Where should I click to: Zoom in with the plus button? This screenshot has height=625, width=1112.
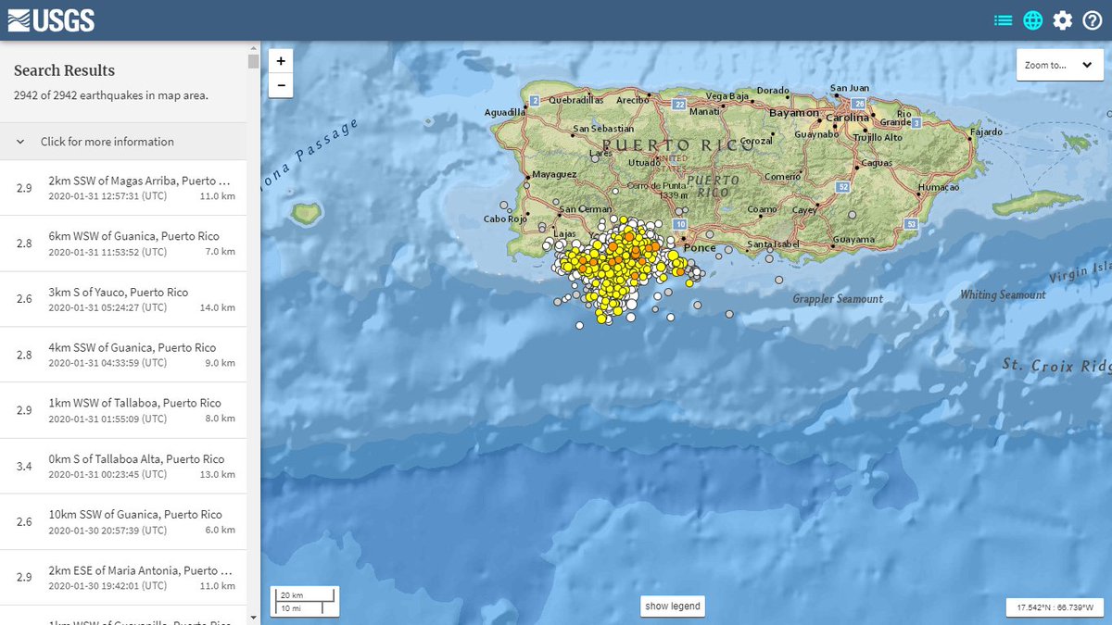(281, 61)
